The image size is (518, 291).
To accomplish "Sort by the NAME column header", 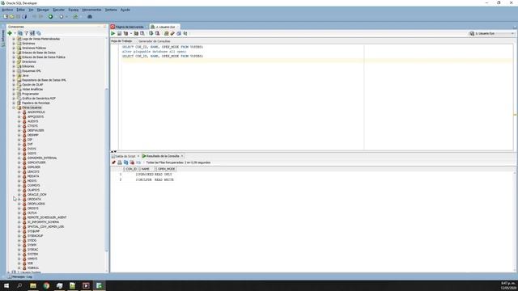I will 146,169.
